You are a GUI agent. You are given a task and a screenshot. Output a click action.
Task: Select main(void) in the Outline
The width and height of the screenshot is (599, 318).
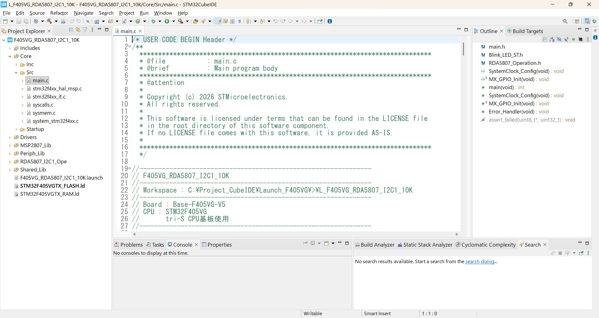(501, 88)
